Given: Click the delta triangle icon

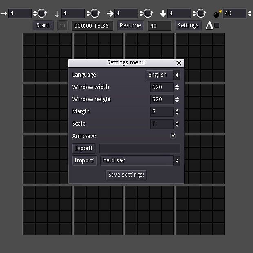Looking at the screenshot, I should (x=209, y=25).
